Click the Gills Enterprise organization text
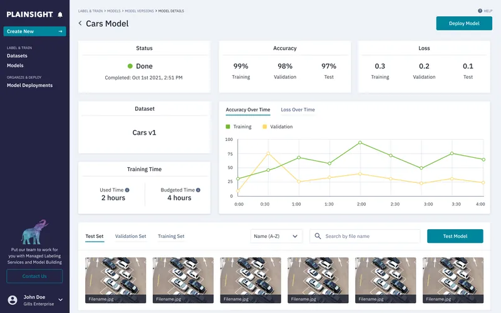The image size is (501, 313). click(39, 304)
